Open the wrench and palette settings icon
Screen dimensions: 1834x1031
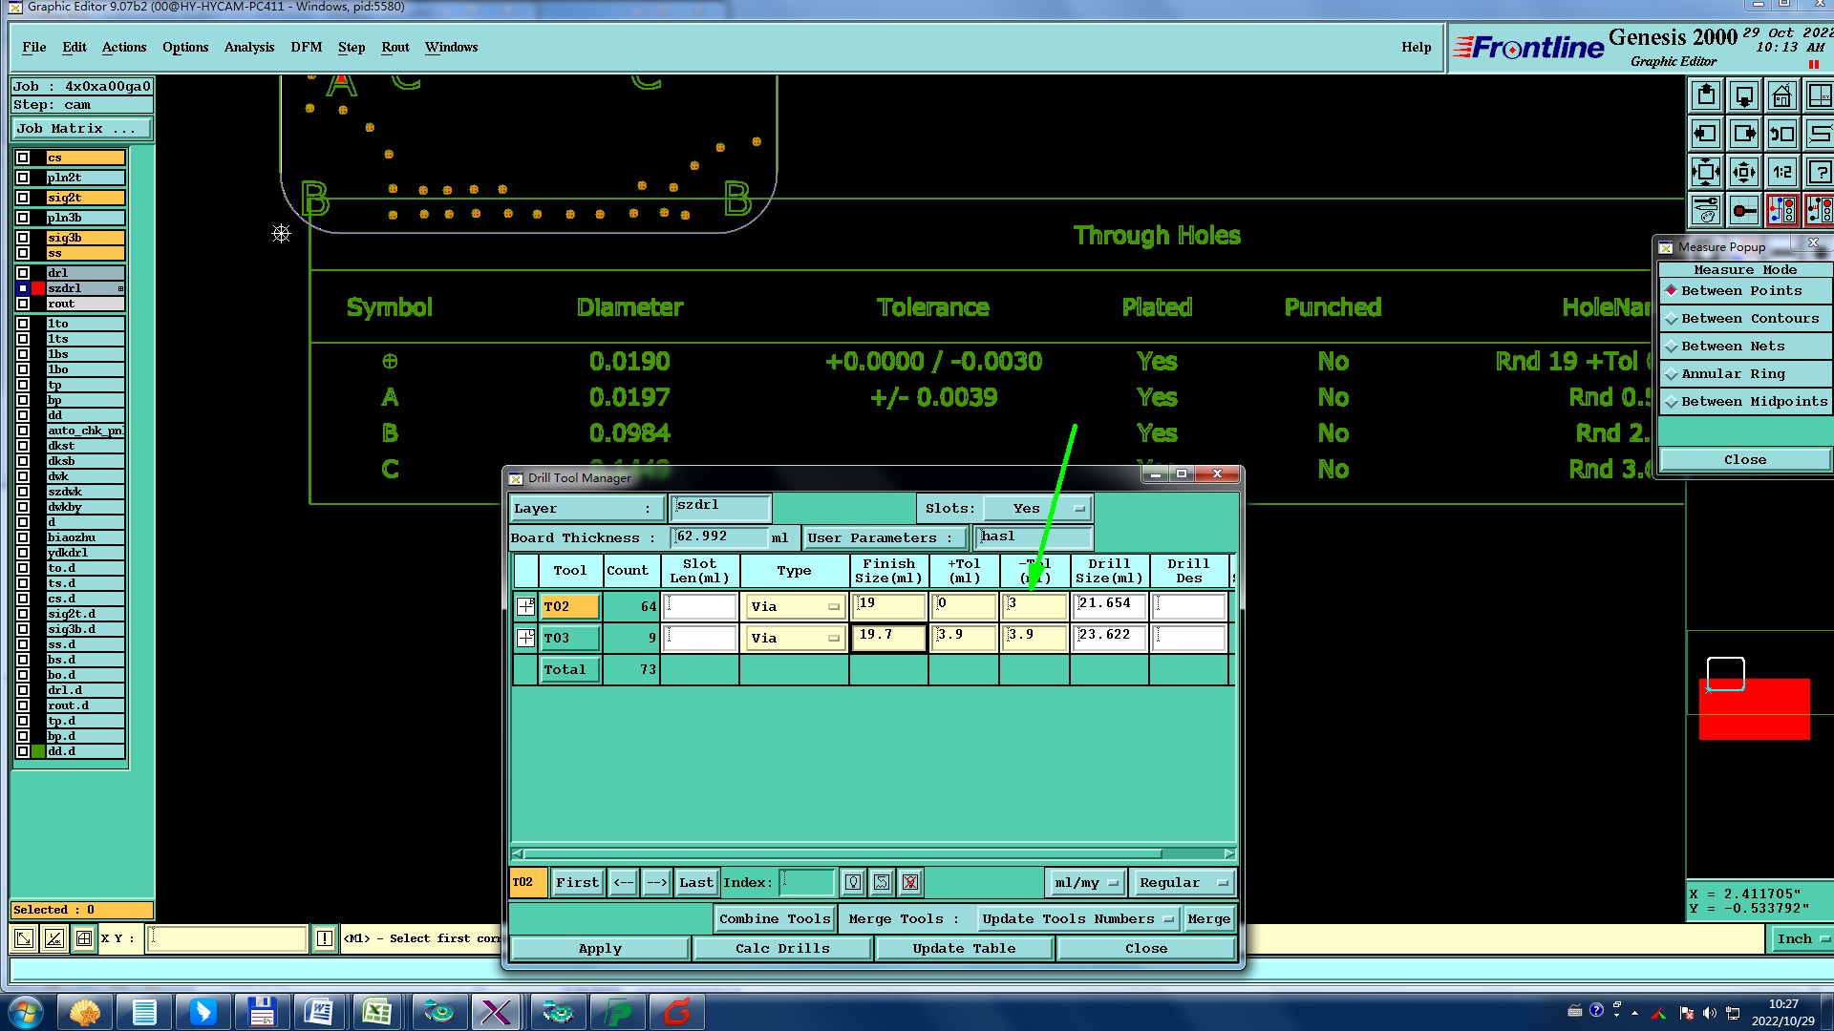pos(1705,210)
